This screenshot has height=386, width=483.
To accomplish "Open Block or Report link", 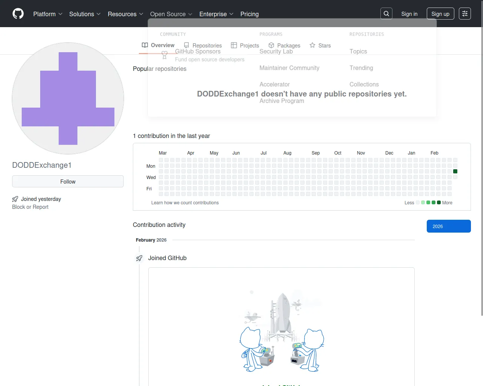I will coord(30,207).
